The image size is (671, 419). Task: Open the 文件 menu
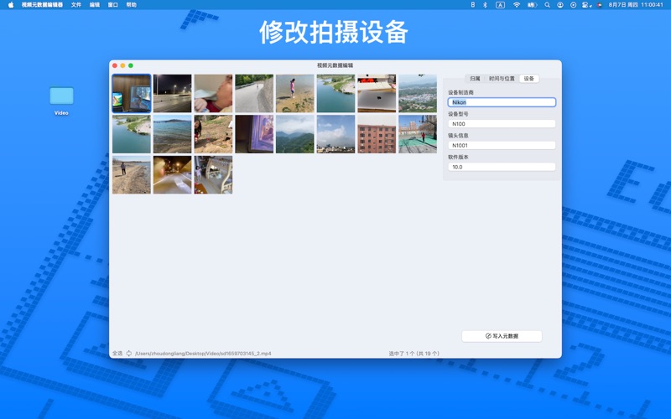76,4
